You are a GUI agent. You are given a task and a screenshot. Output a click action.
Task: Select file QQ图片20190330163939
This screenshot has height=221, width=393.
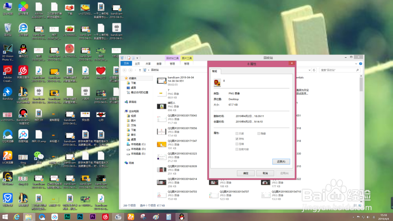(177, 170)
